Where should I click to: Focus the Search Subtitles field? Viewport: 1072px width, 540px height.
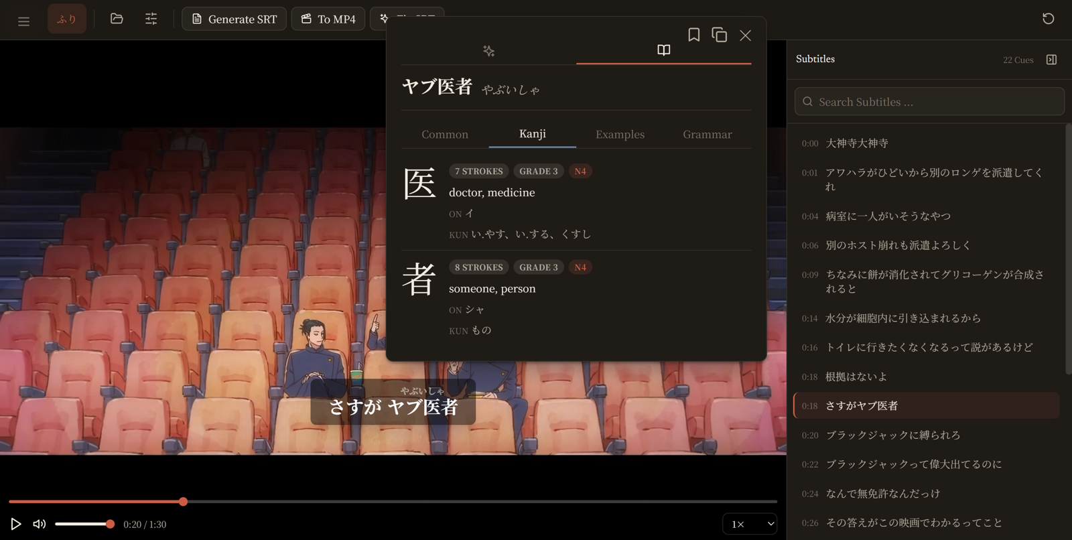[x=929, y=102]
